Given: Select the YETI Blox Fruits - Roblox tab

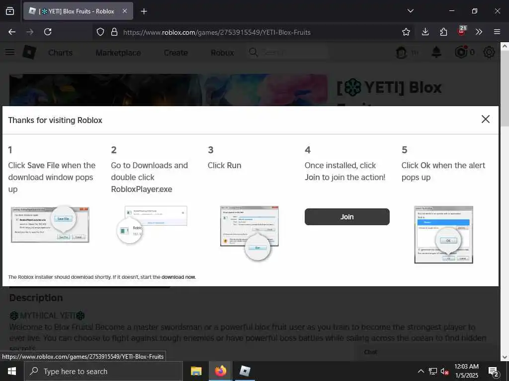Looking at the screenshot, I should [x=78, y=11].
